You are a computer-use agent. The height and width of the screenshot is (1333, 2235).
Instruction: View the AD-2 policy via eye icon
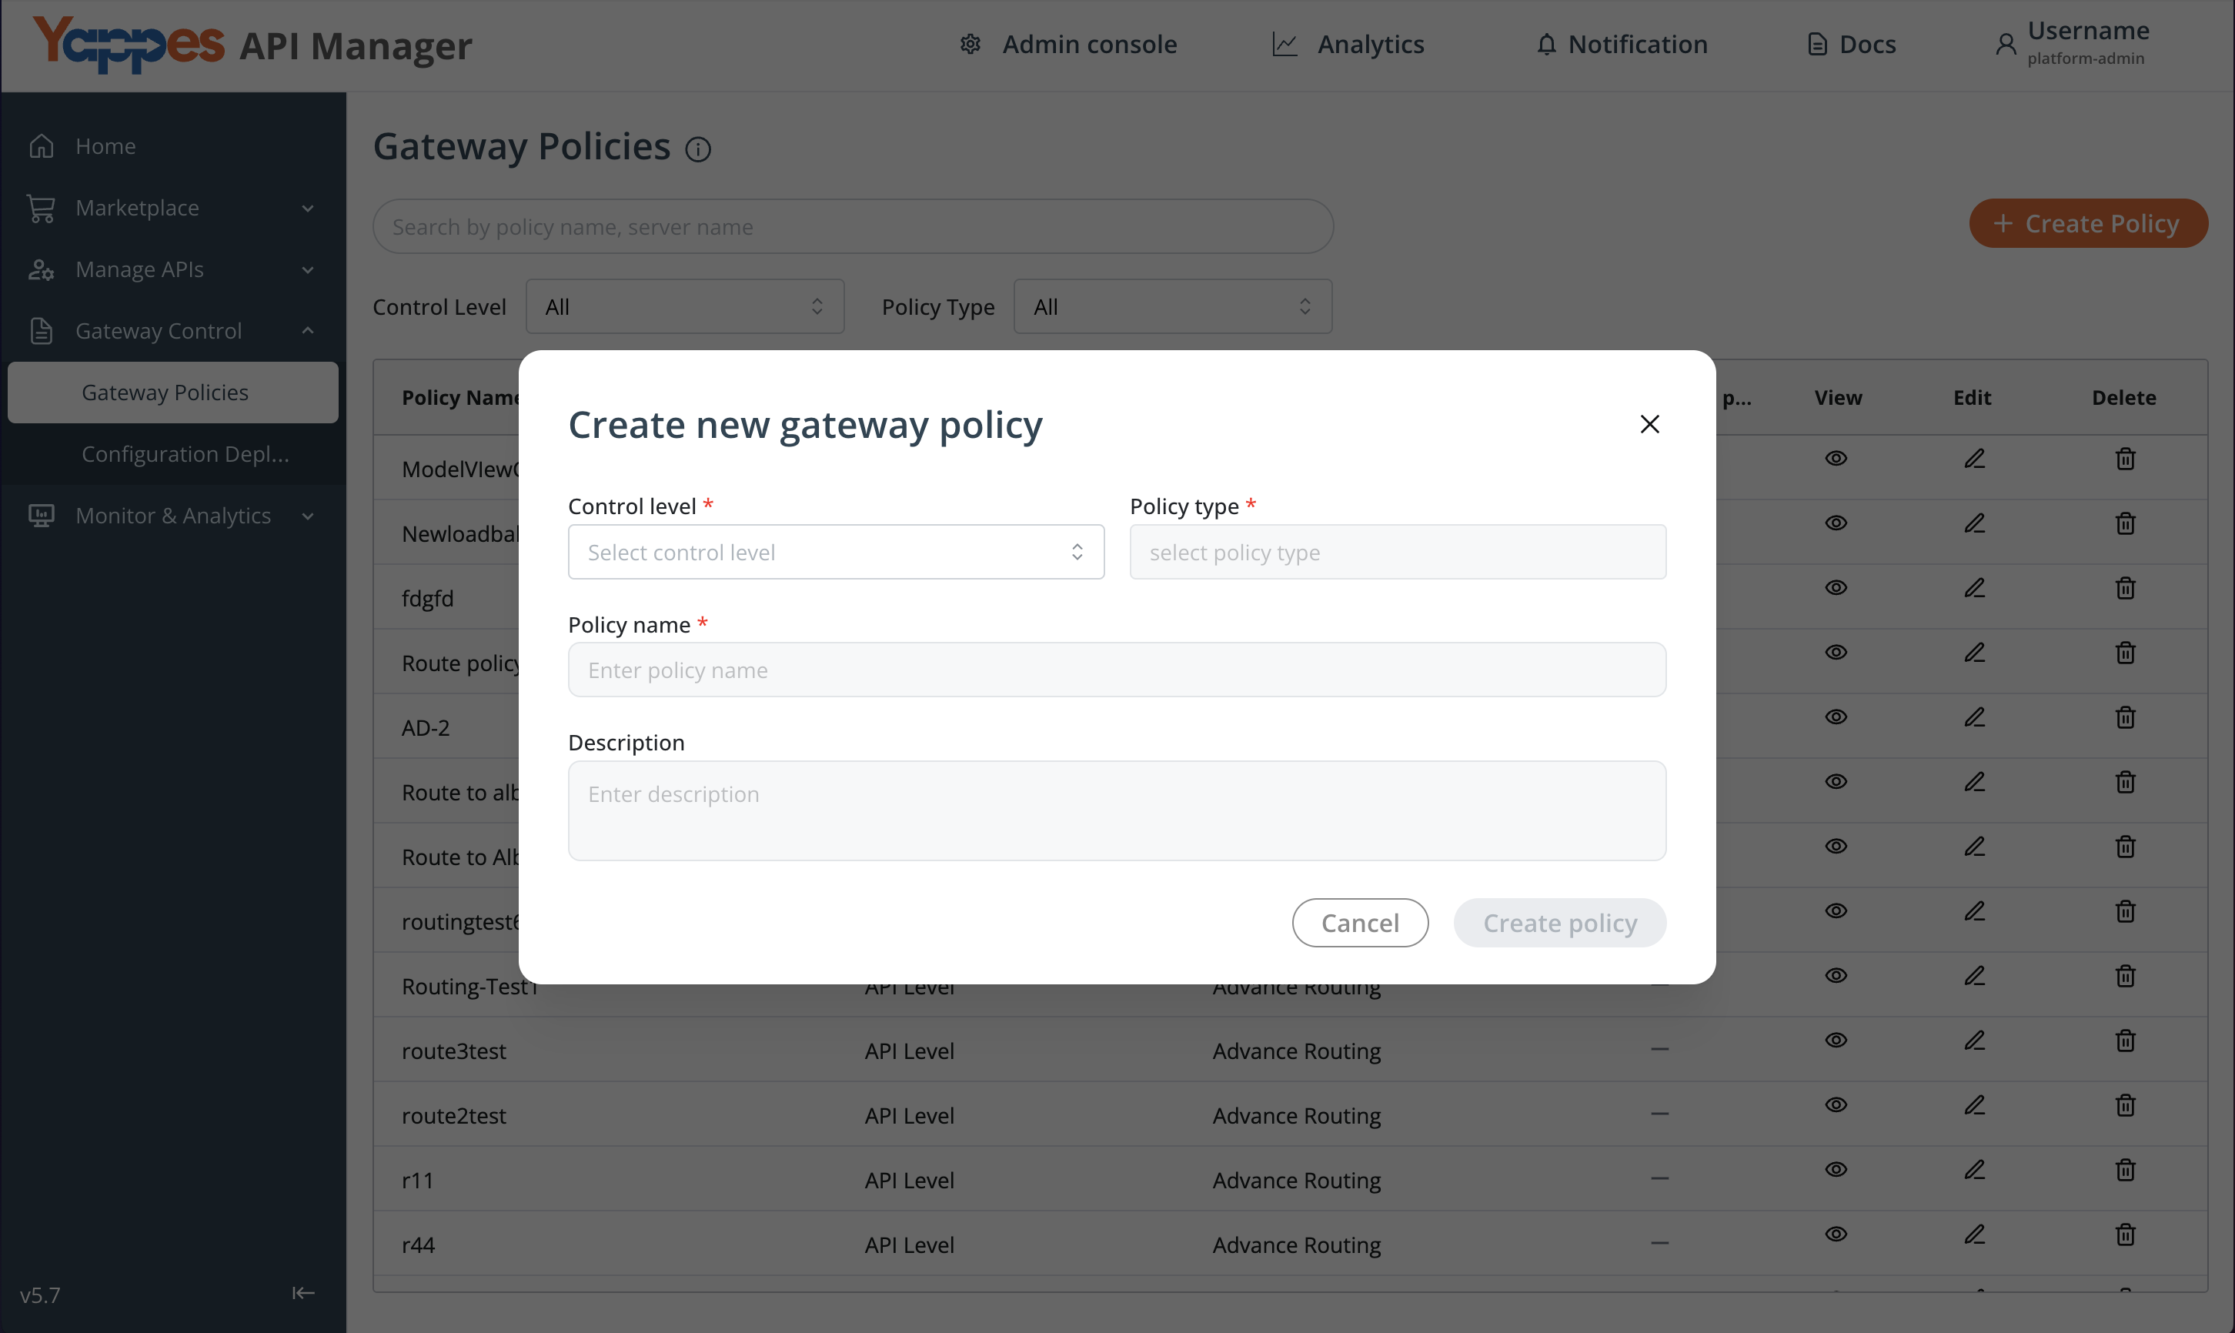point(1836,717)
